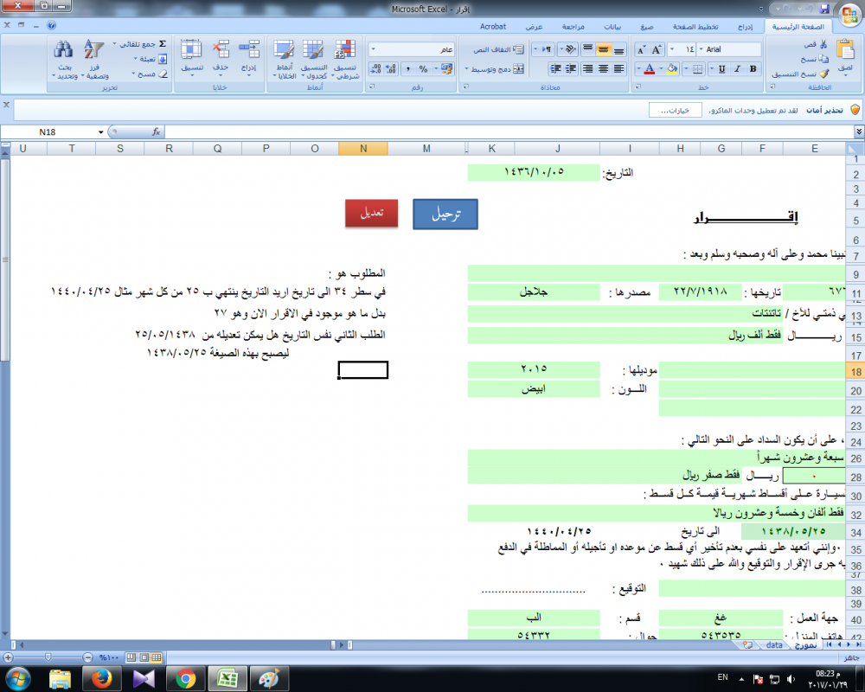Switch to the Acrobat ribbon tab
The width and height of the screenshot is (865, 692).
coord(493,28)
